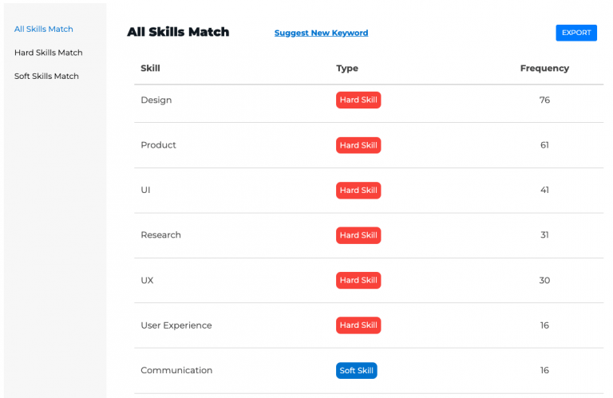
Task: Click the User Experience skill name
Action: (x=176, y=325)
